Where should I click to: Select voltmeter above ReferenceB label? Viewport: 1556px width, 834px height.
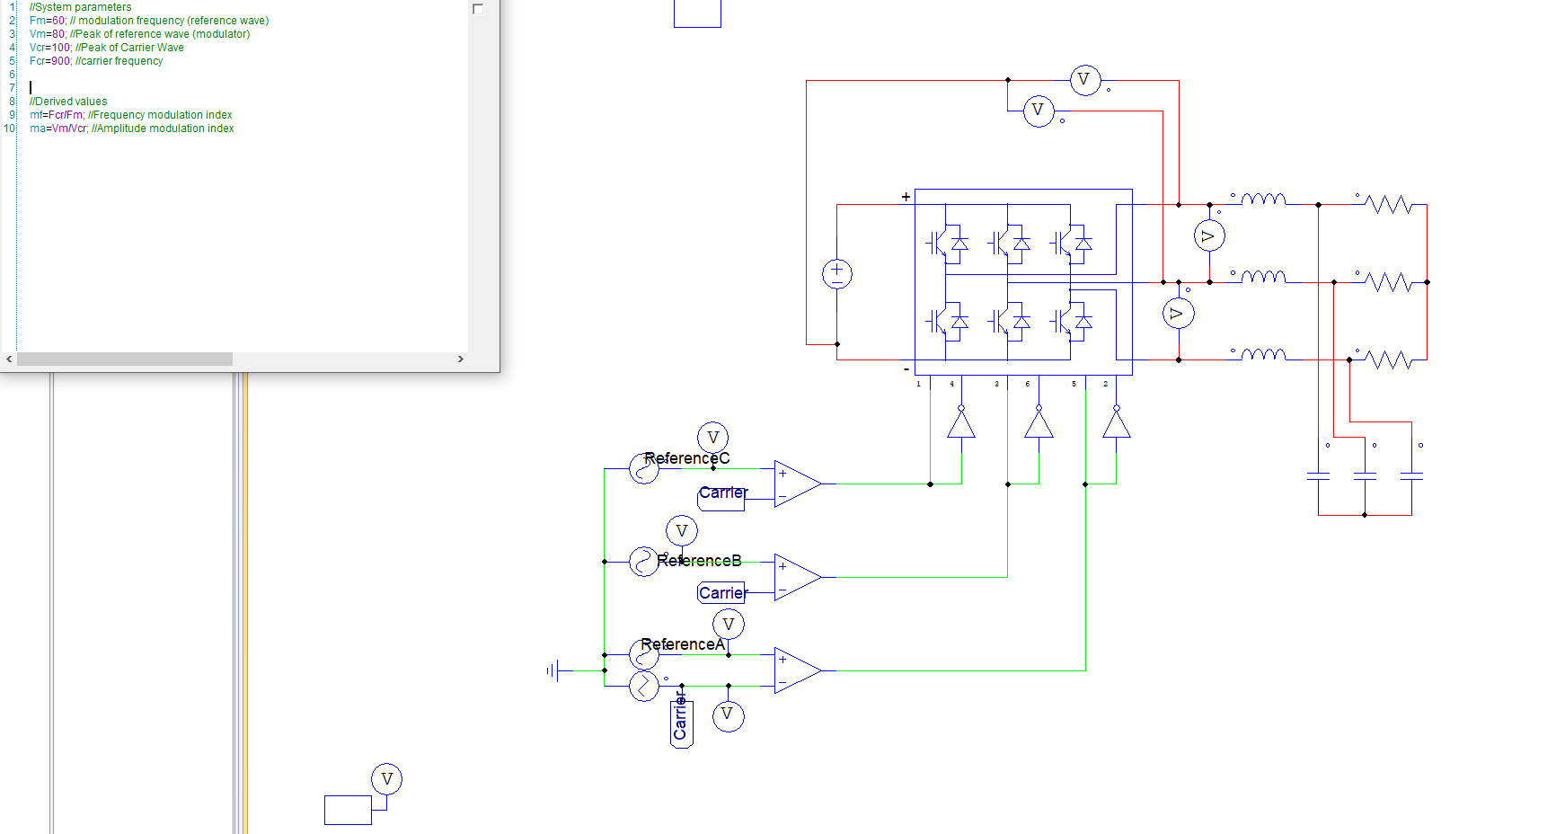pyautogui.click(x=682, y=531)
